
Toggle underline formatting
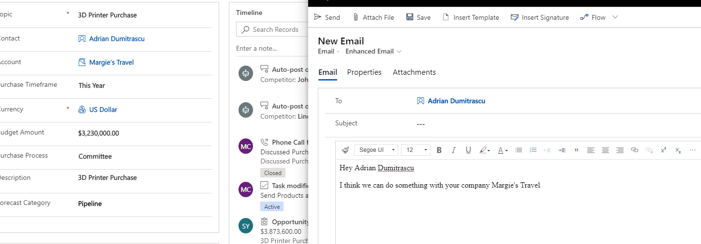(x=468, y=150)
